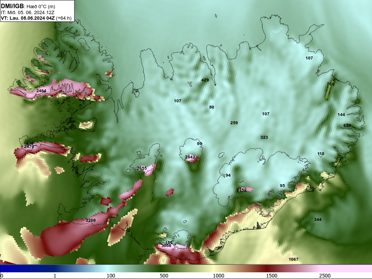Click the 438 value label
Image resolution: width=372 pixels, height=279 pixels.
click(x=30, y=143)
